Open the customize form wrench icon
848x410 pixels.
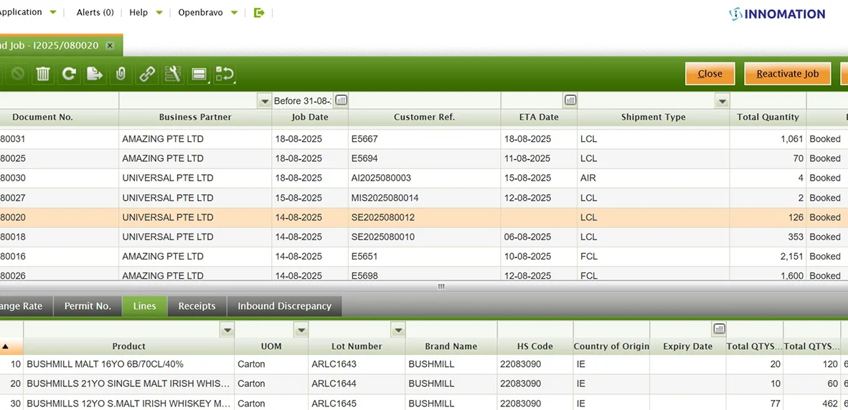(173, 74)
